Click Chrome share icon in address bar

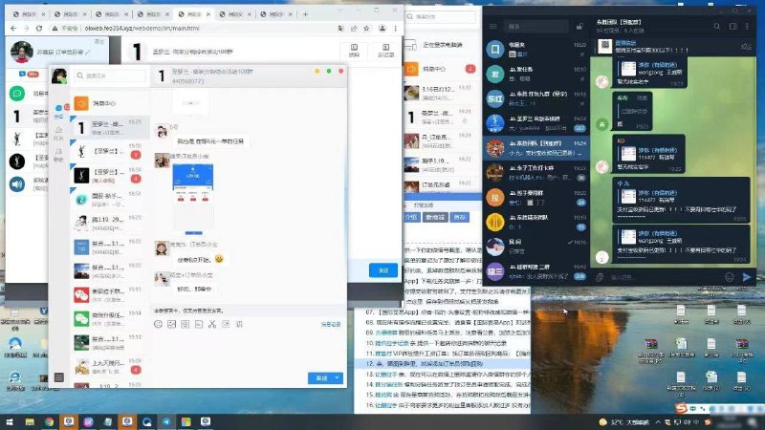click(x=353, y=29)
